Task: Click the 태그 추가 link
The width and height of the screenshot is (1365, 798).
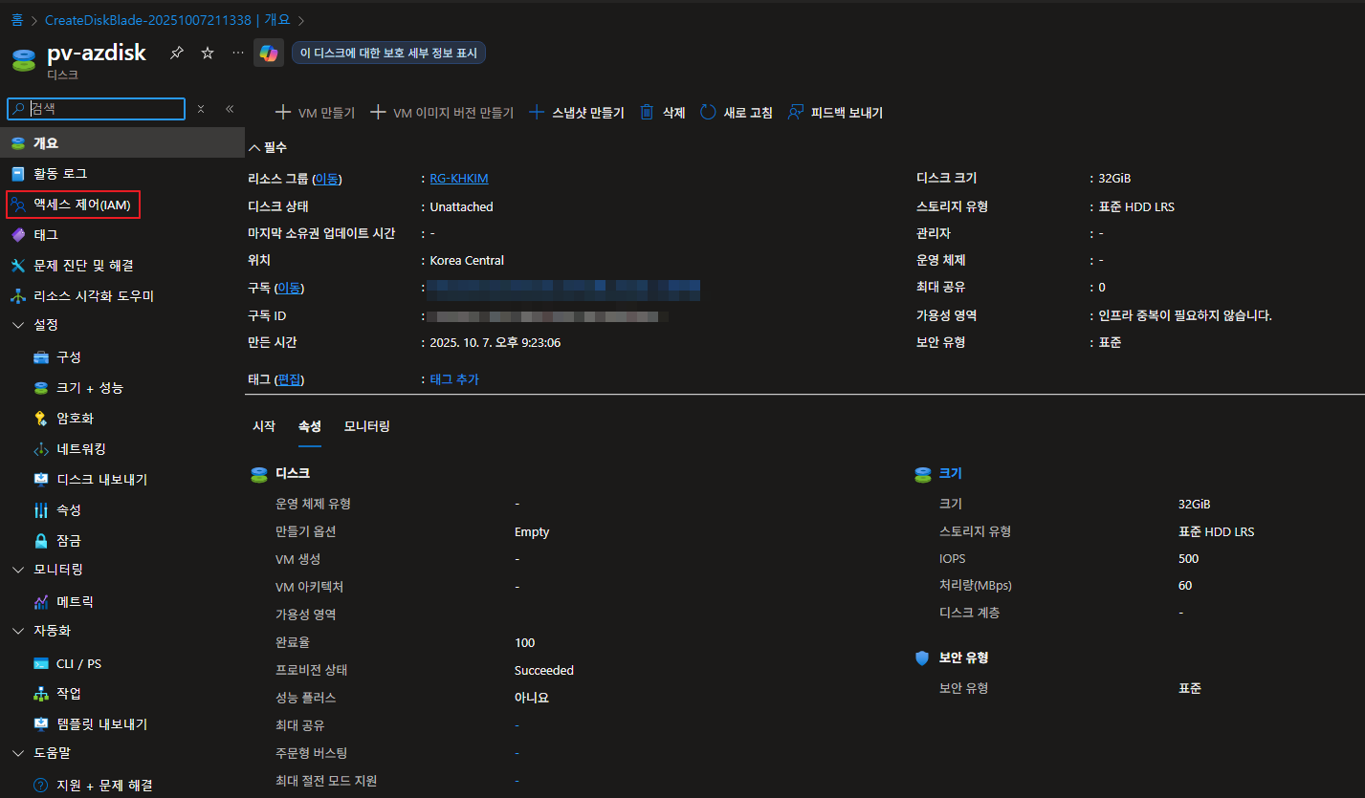Action: pos(454,379)
